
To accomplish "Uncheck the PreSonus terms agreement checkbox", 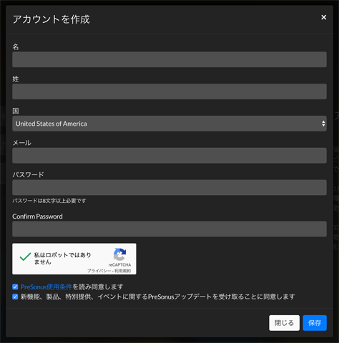I will pos(15,287).
